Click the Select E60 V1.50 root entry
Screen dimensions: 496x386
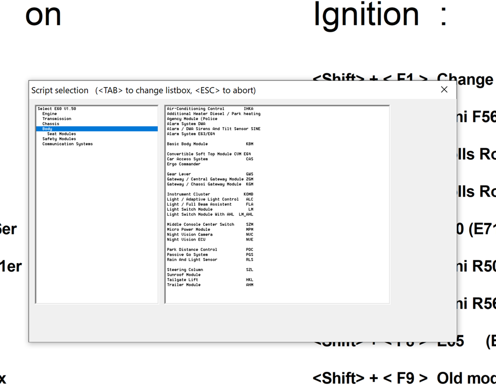coord(56,109)
